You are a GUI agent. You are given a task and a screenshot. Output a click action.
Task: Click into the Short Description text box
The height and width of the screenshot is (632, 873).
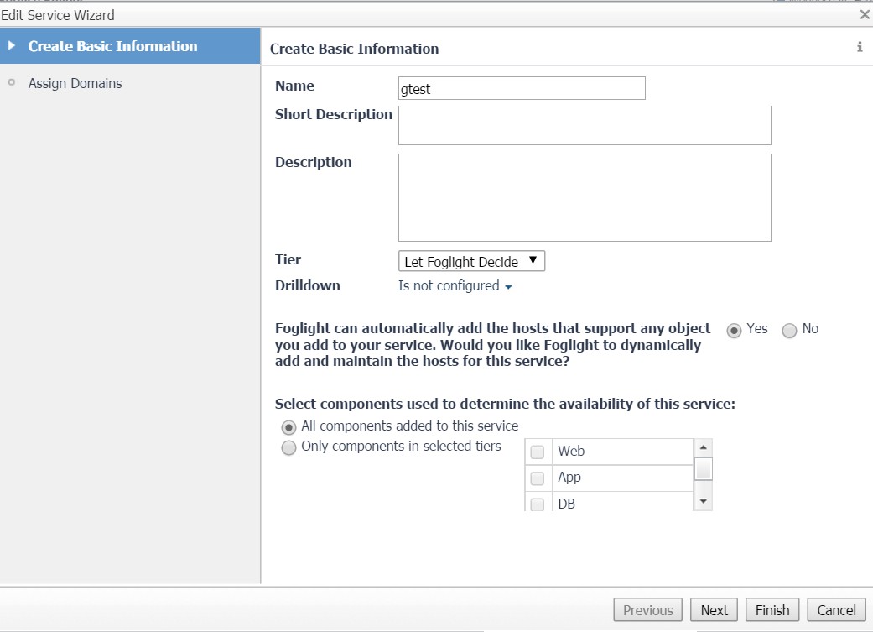coord(585,125)
